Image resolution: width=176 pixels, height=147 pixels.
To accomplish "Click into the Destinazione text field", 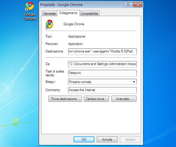I will [102, 51].
